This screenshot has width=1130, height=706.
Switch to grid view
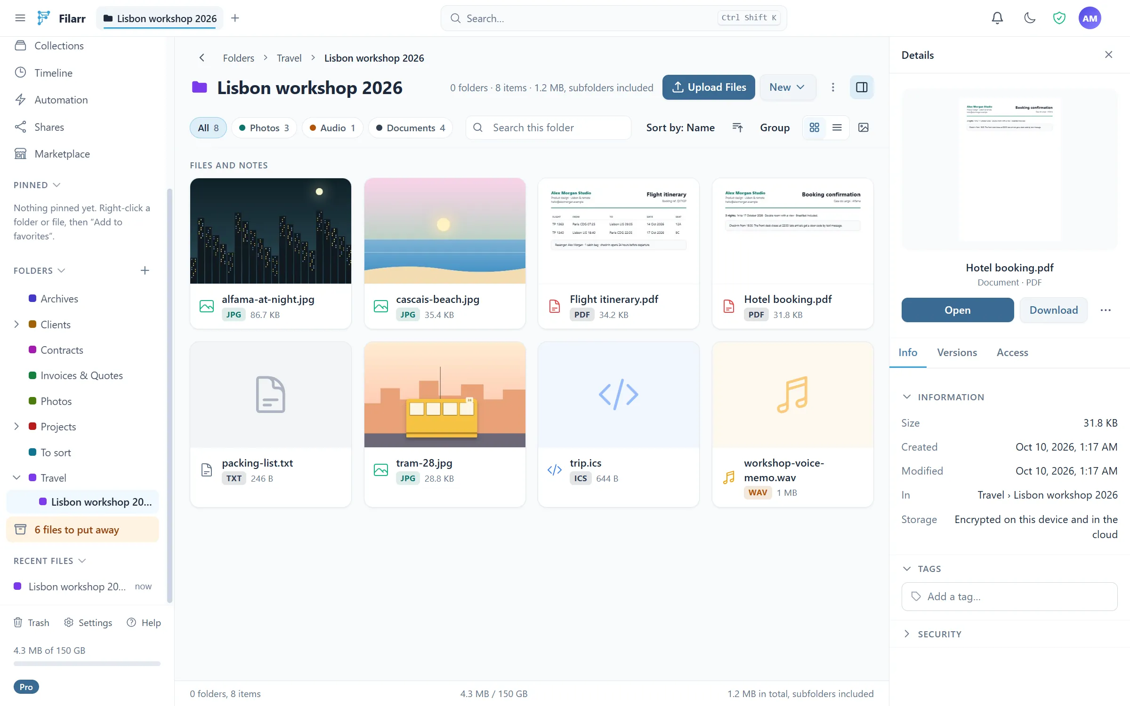point(815,127)
